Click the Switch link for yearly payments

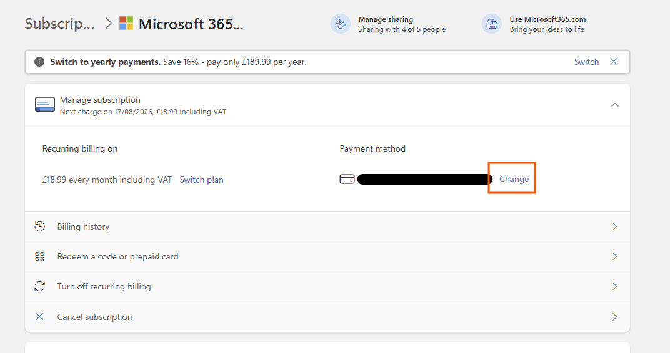coord(586,62)
